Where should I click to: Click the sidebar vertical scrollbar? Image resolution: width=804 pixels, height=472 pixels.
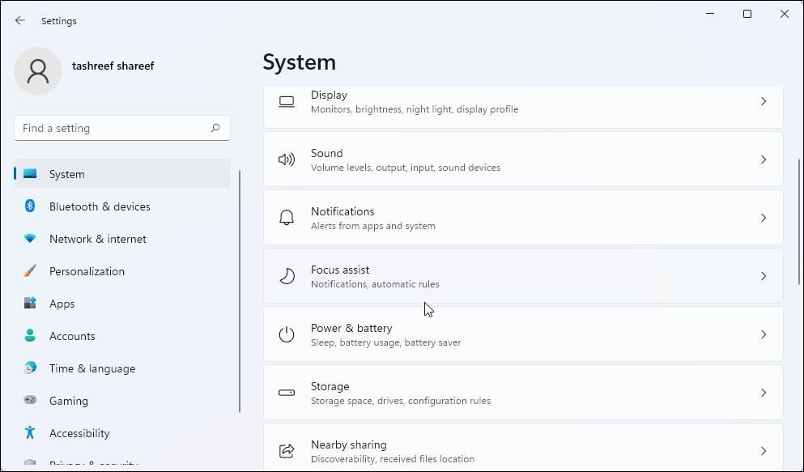[240, 291]
